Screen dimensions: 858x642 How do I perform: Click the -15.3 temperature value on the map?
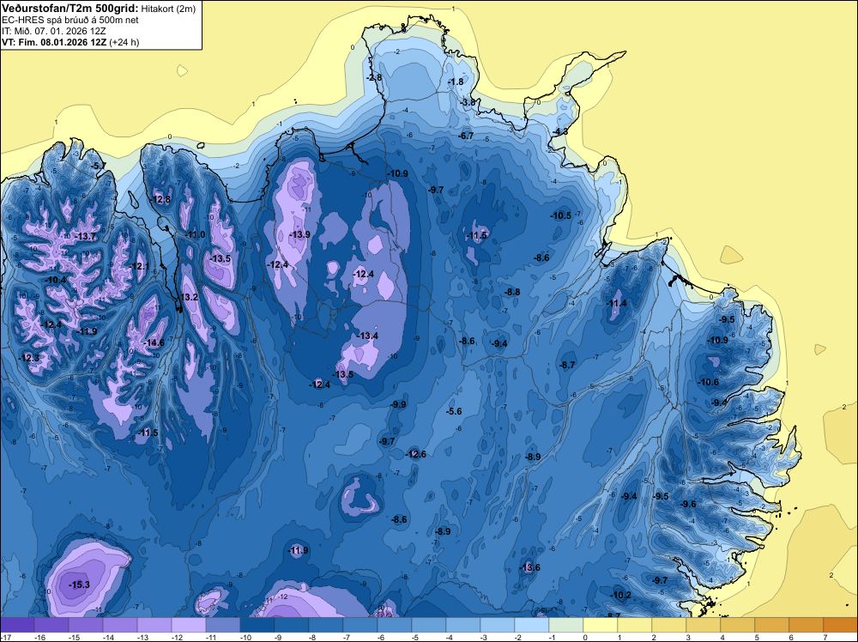79,584
